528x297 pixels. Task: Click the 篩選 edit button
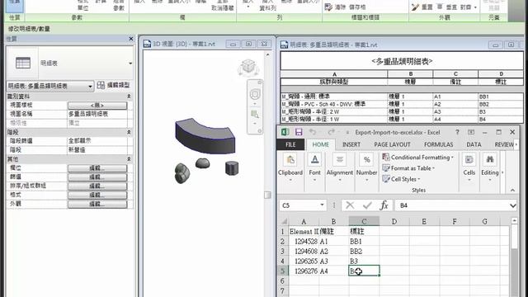(x=97, y=177)
